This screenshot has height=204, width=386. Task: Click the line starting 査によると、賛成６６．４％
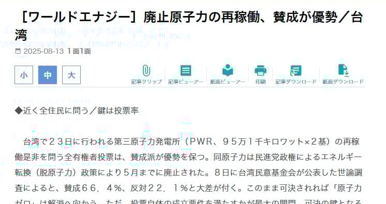coord(188,188)
